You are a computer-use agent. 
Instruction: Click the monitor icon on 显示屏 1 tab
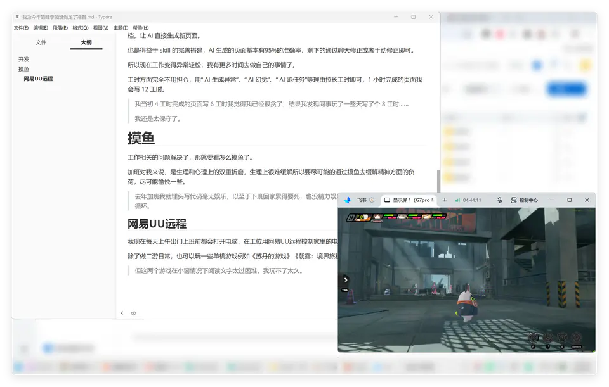pos(387,200)
